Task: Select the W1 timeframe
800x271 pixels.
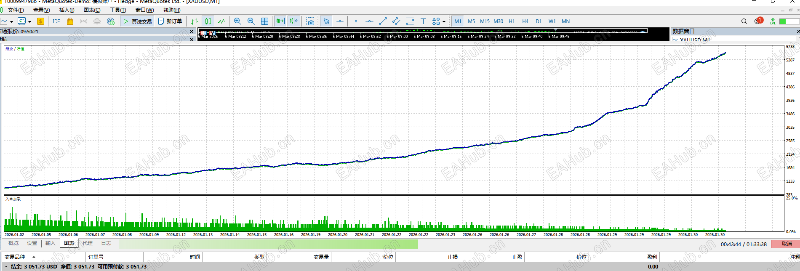Action: 552,21
